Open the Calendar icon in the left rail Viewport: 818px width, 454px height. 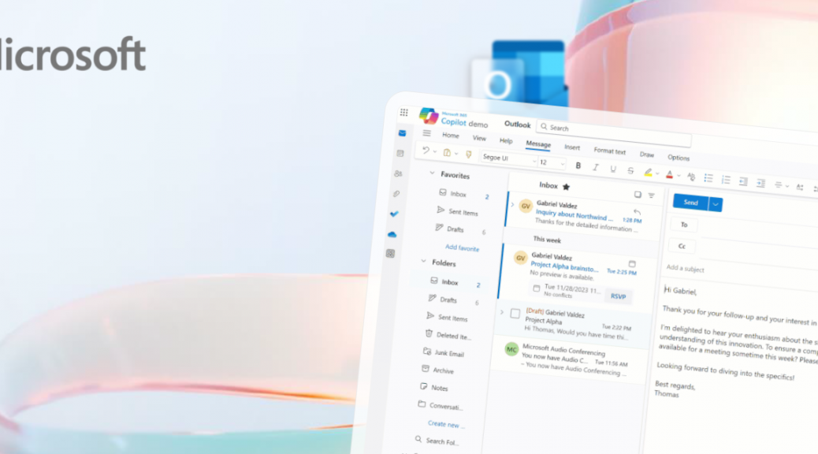[x=400, y=154]
